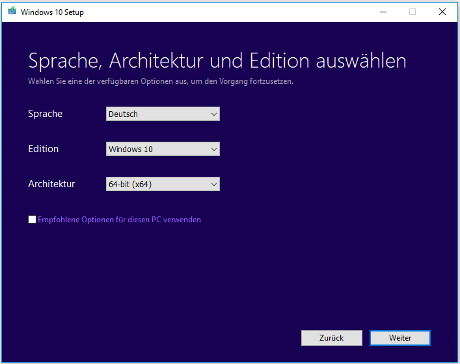Open the Edition dropdown showing Windows 10
The image size is (460, 364).
[x=156, y=149]
